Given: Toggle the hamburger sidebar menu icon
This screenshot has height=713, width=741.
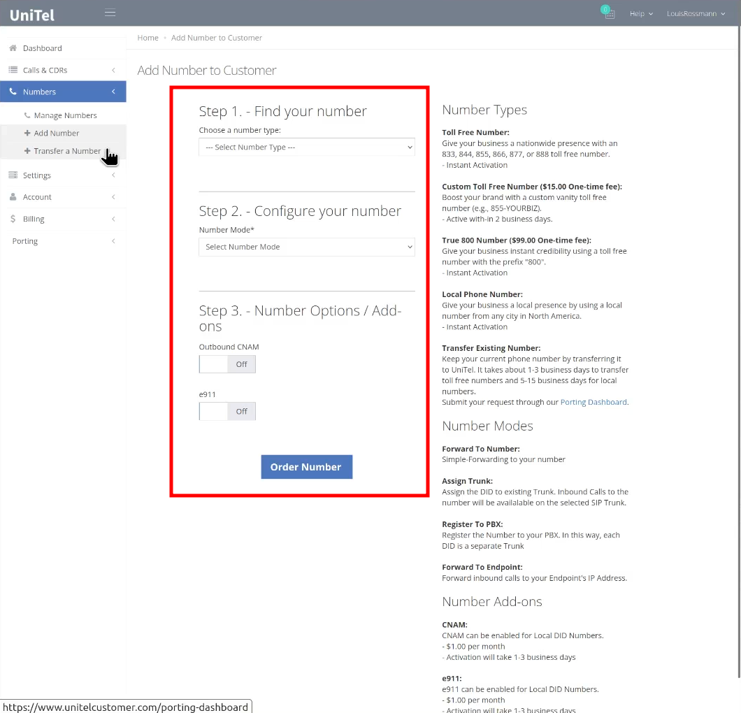Looking at the screenshot, I should coord(110,13).
